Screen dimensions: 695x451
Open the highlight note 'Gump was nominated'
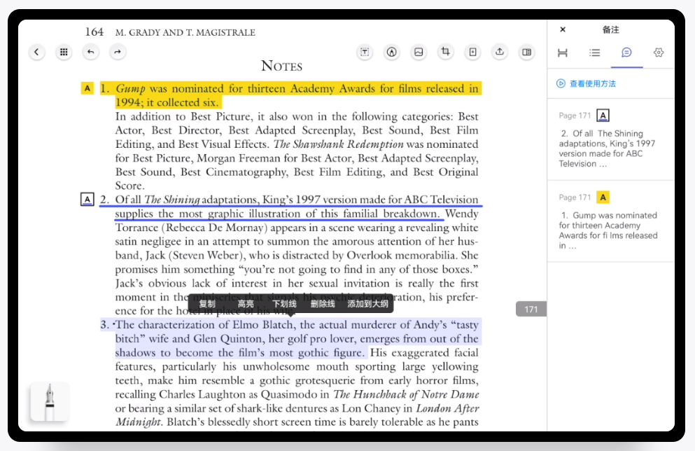point(610,222)
